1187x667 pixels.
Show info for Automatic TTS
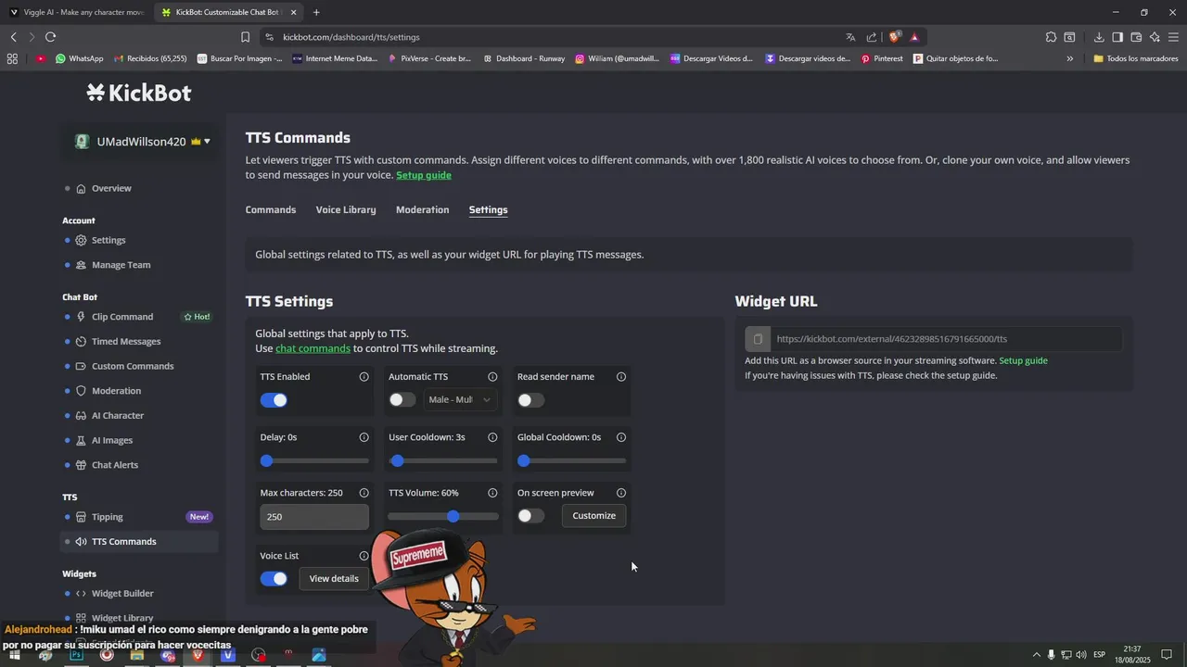pos(492,377)
